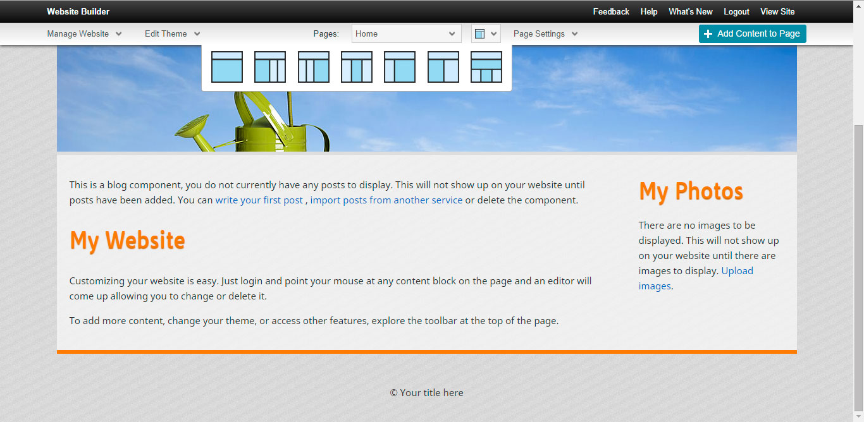
Task: Follow the 'write your first post' link
Action: 259,200
